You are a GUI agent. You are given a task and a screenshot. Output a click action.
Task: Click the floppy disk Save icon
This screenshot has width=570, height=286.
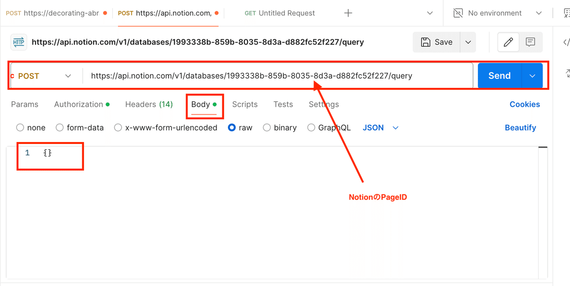426,42
